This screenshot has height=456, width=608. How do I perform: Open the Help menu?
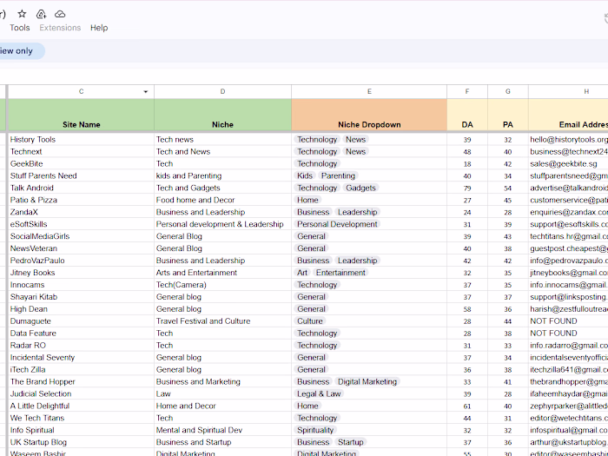point(99,28)
